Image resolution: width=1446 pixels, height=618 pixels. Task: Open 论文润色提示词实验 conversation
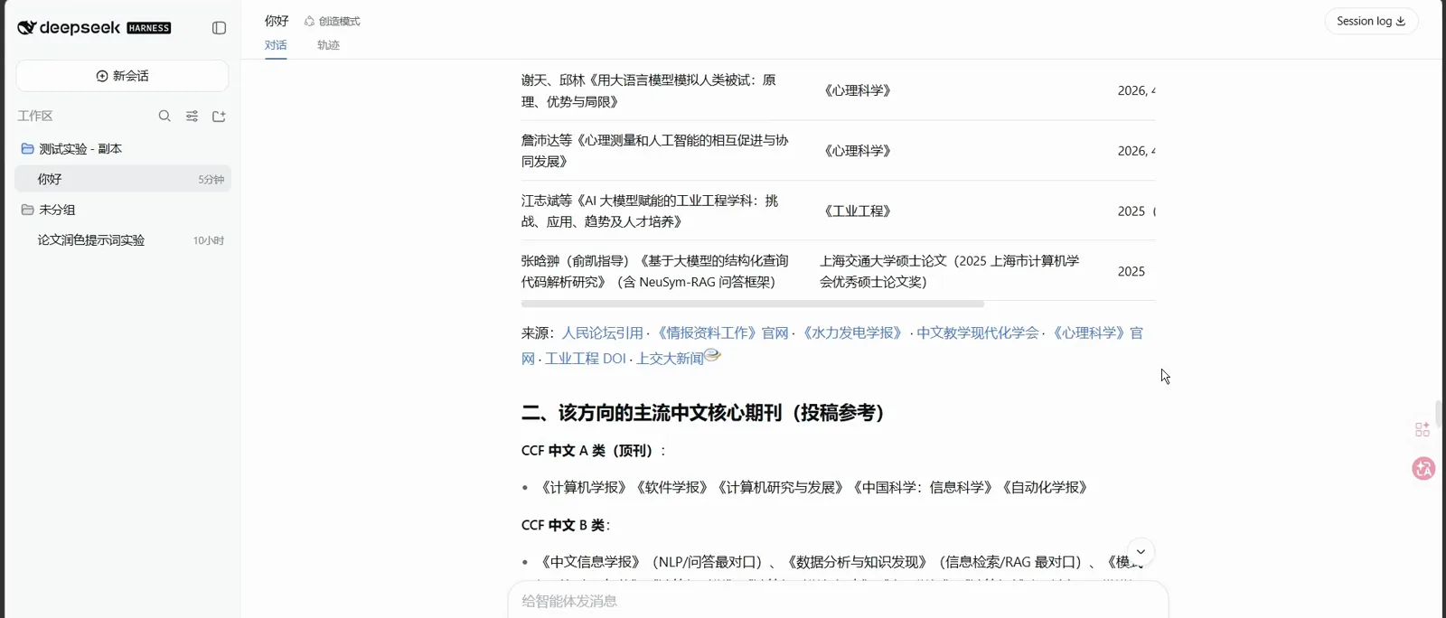123,240
